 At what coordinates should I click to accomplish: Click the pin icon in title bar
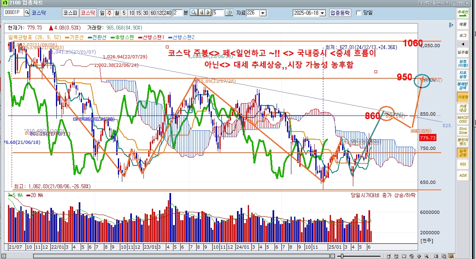click(x=434, y=3)
